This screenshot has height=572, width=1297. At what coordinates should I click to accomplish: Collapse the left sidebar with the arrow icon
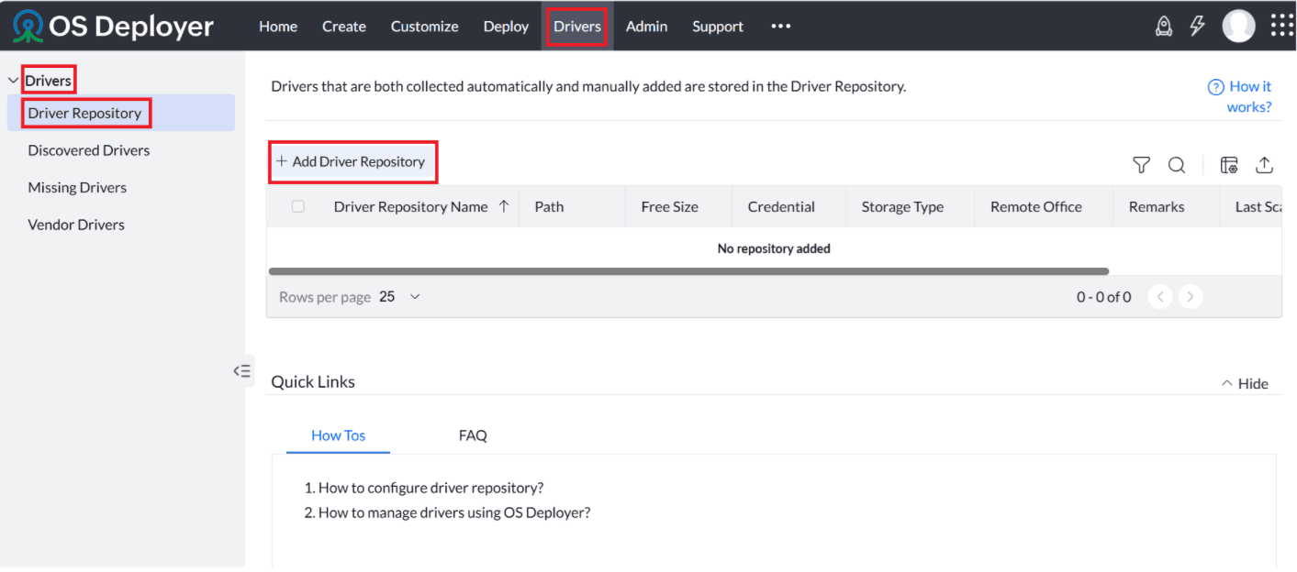(241, 370)
